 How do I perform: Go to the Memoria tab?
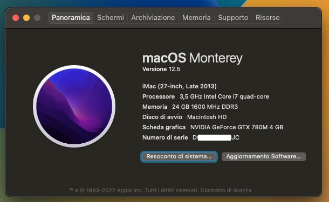click(x=196, y=18)
